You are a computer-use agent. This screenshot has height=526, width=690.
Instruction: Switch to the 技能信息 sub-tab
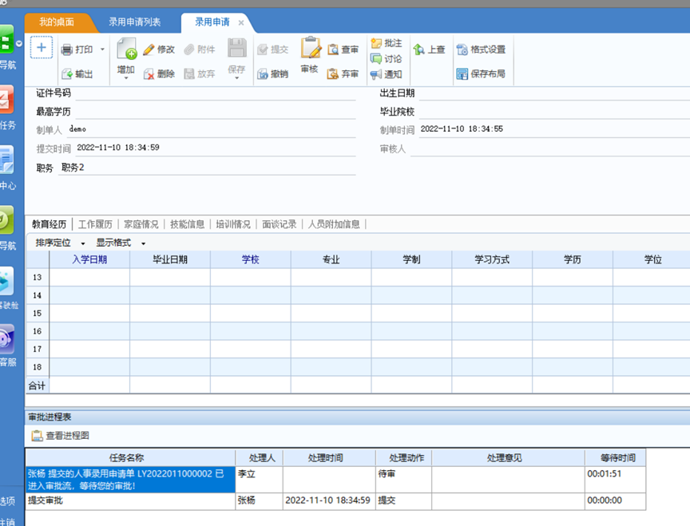pos(187,224)
